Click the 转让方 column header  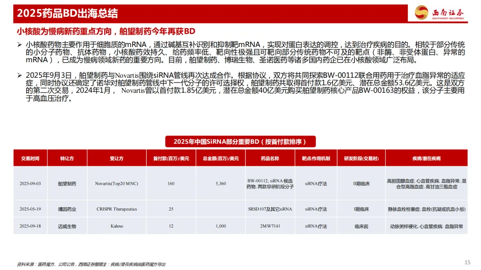[x=67, y=158]
